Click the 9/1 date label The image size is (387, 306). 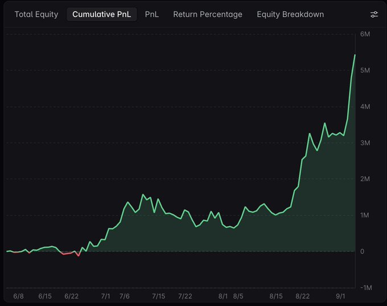(340, 296)
